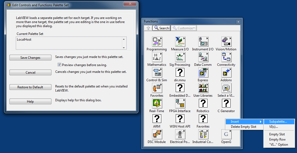This screenshot has height=153, width=297.
Task: Select Subpalette... from Insert submenu
Action: (279, 122)
